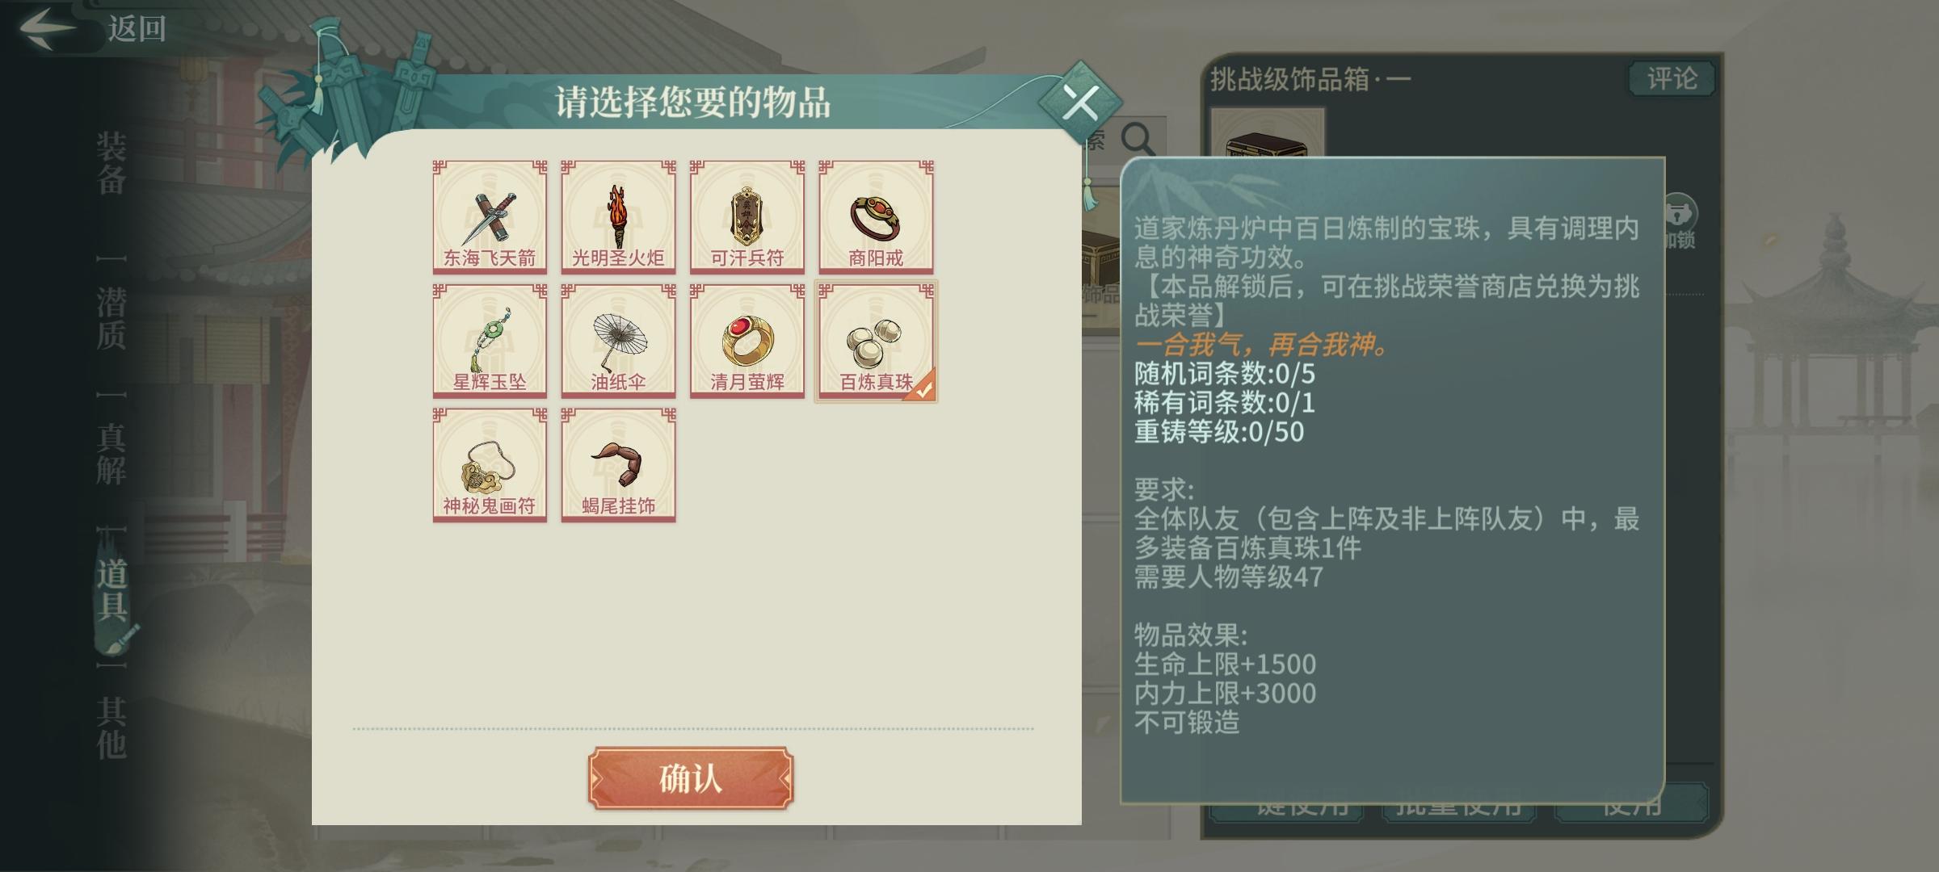The width and height of the screenshot is (1939, 872).
Task: Choose the 光明圣火炬 torch item
Action: [618, 216]
